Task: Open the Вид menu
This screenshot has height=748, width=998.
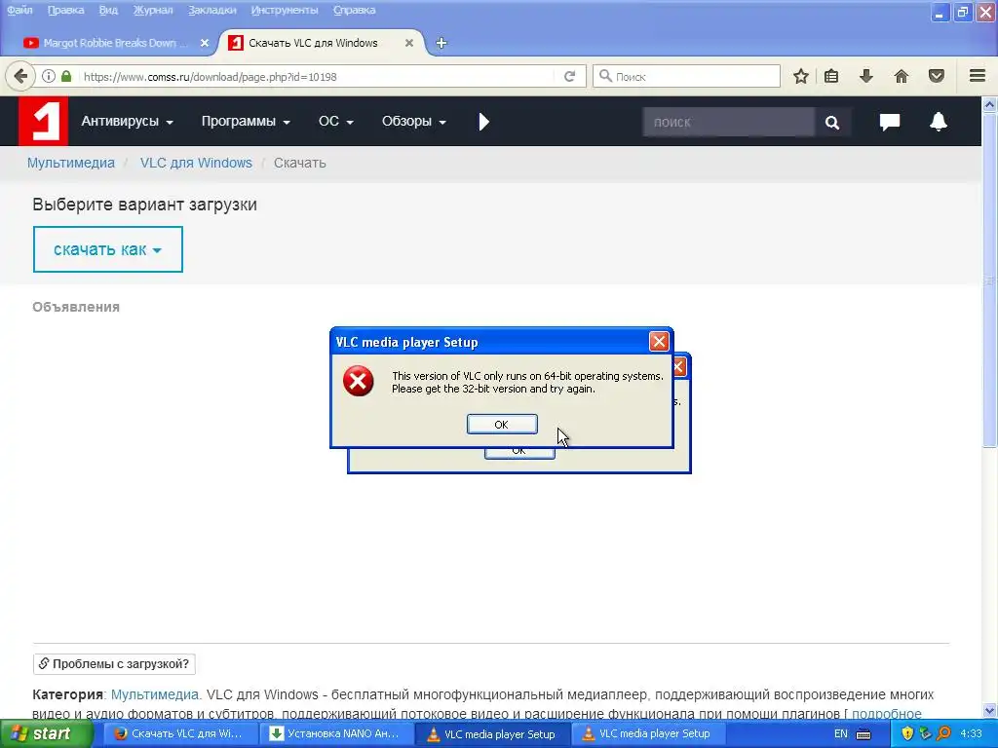Action: pos(108,10)
